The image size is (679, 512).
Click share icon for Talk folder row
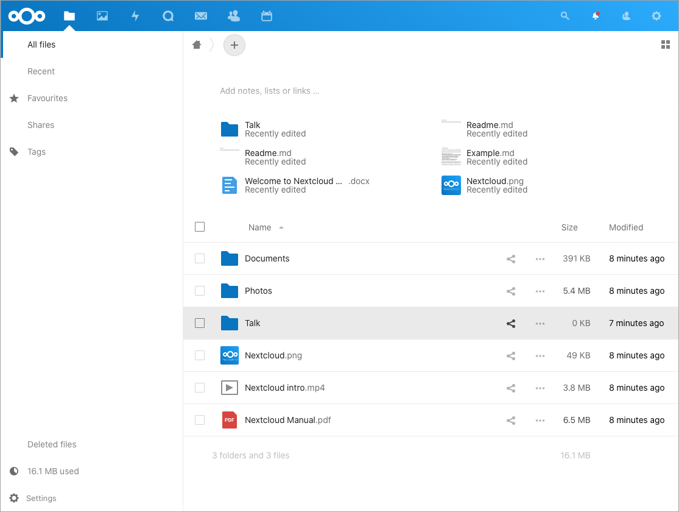pyautogui.click(x=511, y=324)
